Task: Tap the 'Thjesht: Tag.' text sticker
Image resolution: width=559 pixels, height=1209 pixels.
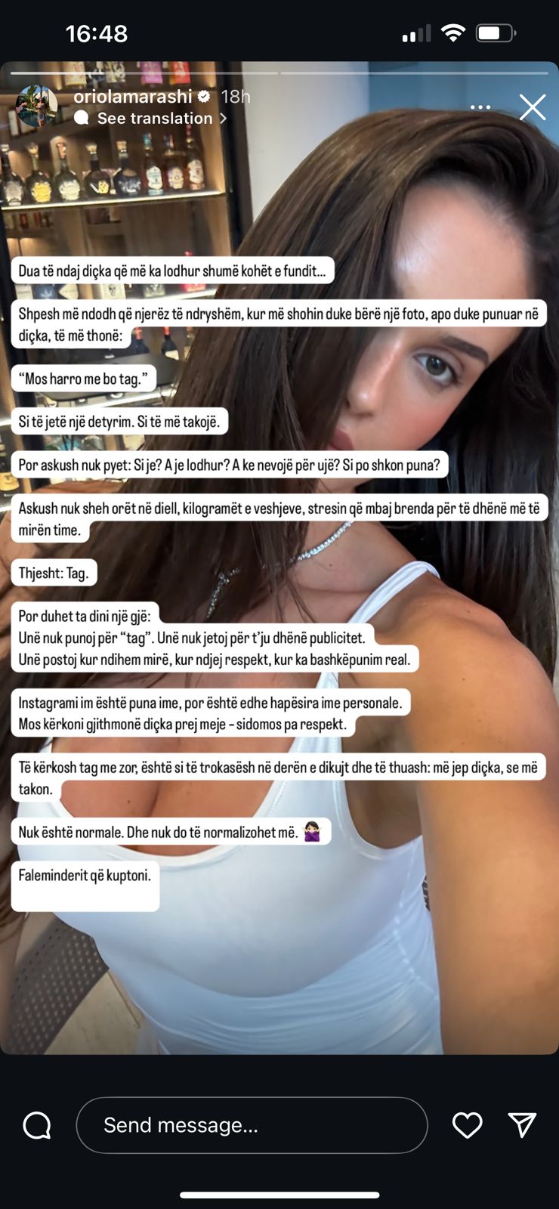Action: coord(54,573)
